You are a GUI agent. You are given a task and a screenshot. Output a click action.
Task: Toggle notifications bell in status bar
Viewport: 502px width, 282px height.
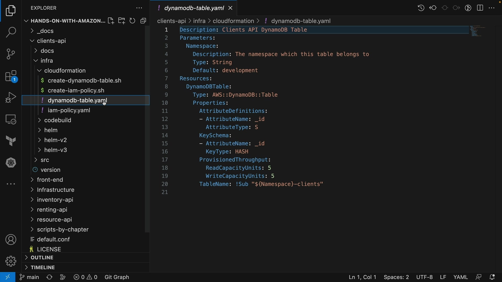493,277
